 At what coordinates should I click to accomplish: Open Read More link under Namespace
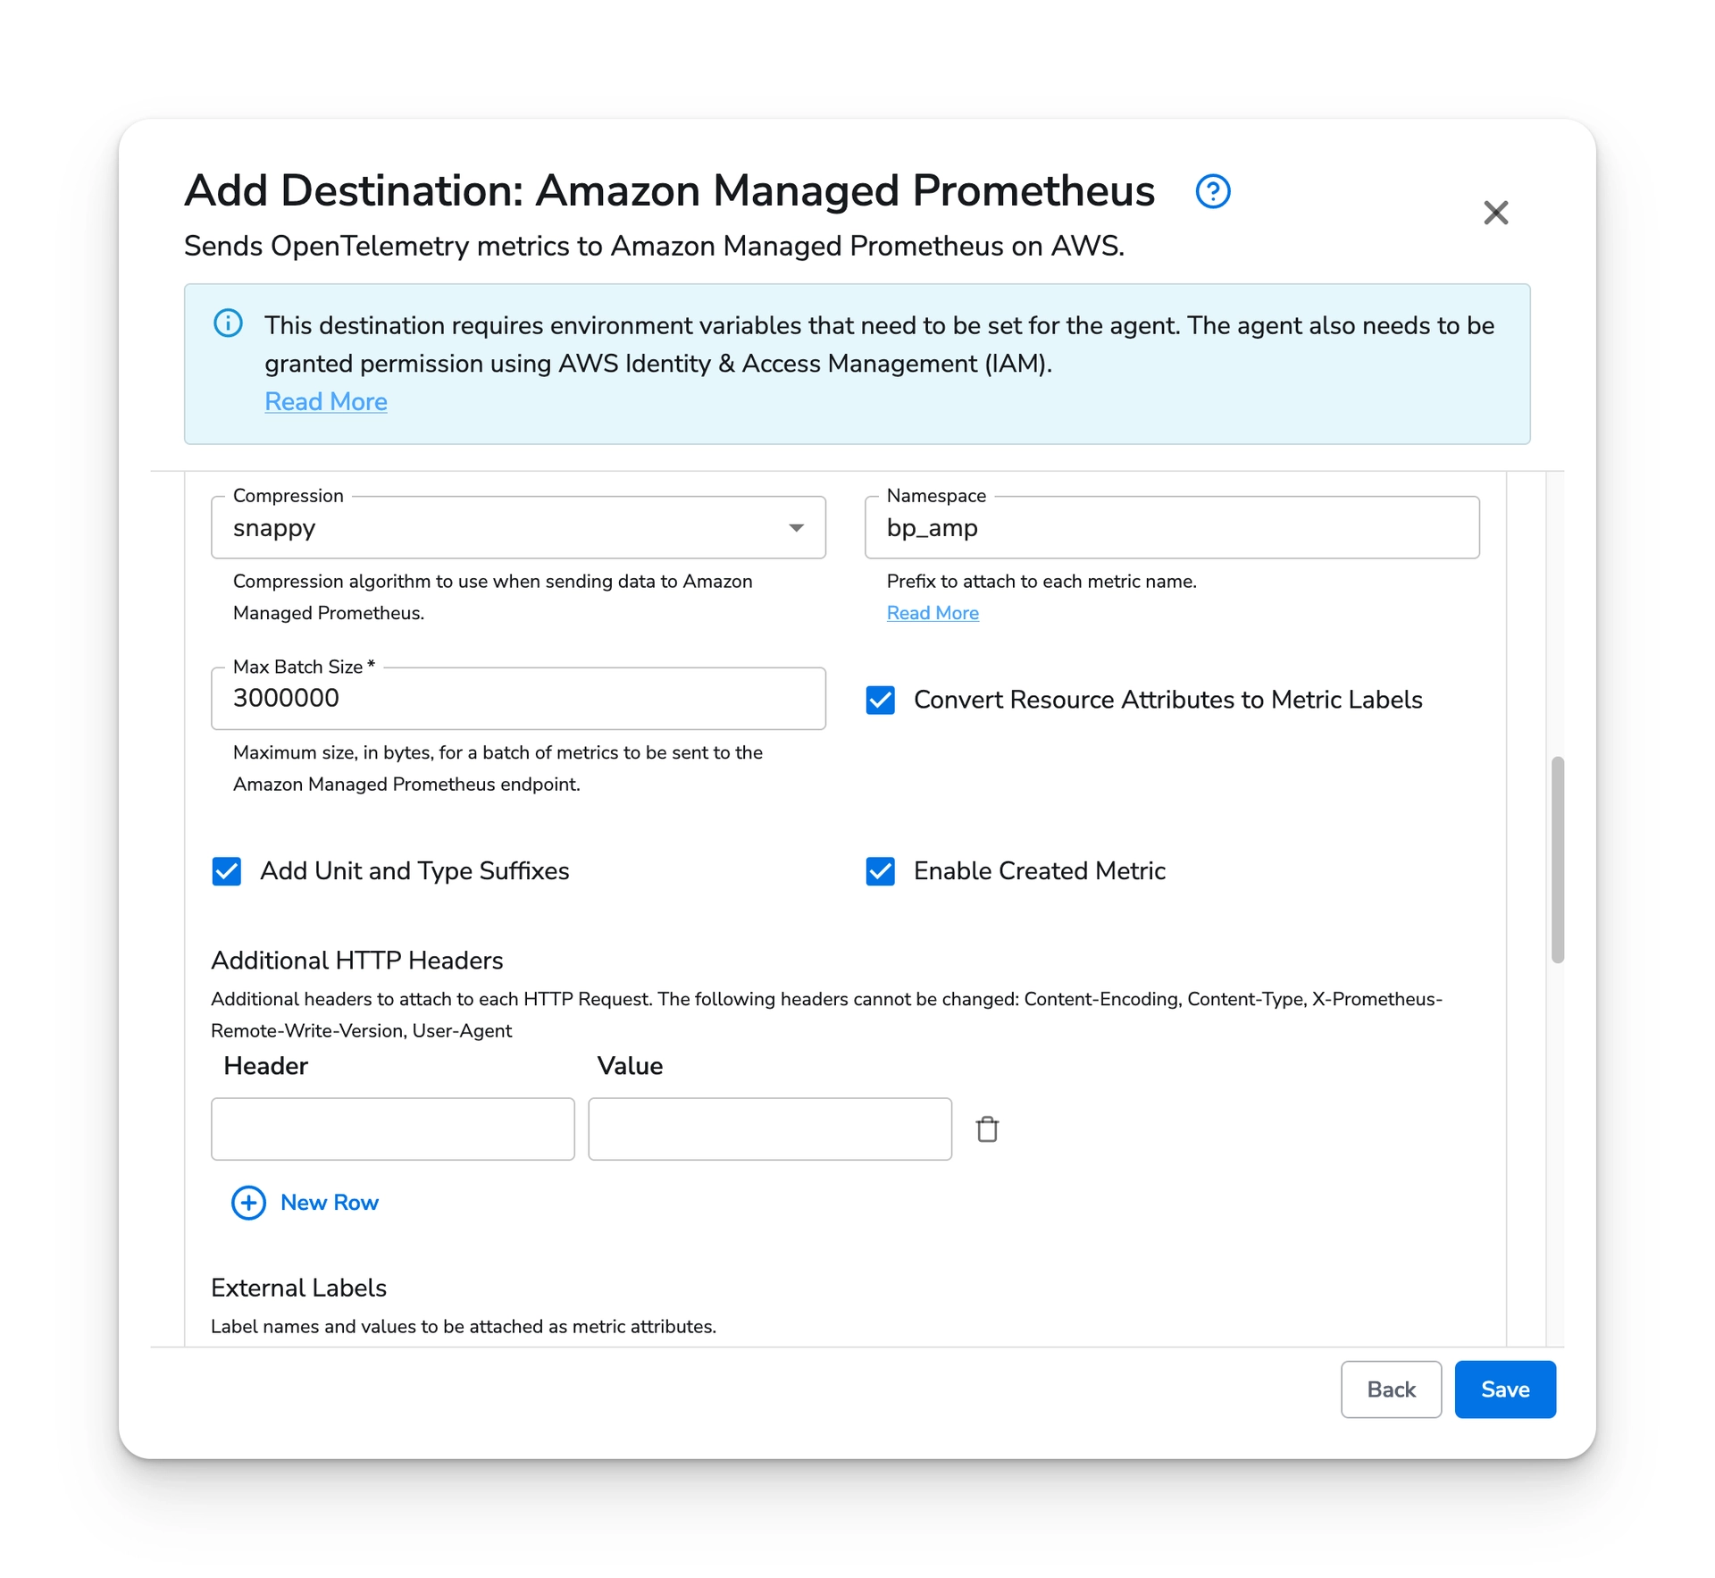click(x=933, y=613)
